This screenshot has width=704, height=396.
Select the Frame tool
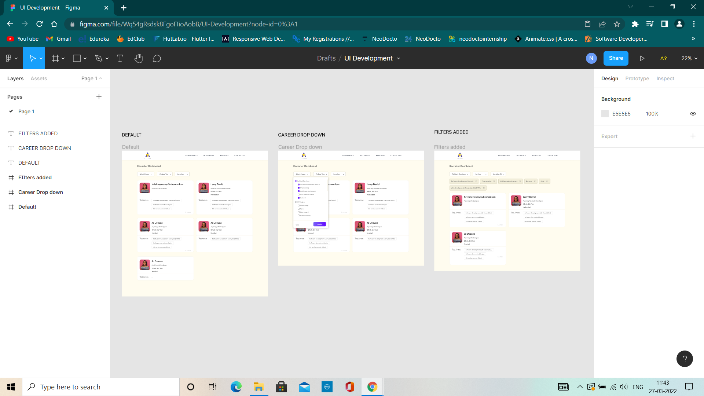pos(55,58)
